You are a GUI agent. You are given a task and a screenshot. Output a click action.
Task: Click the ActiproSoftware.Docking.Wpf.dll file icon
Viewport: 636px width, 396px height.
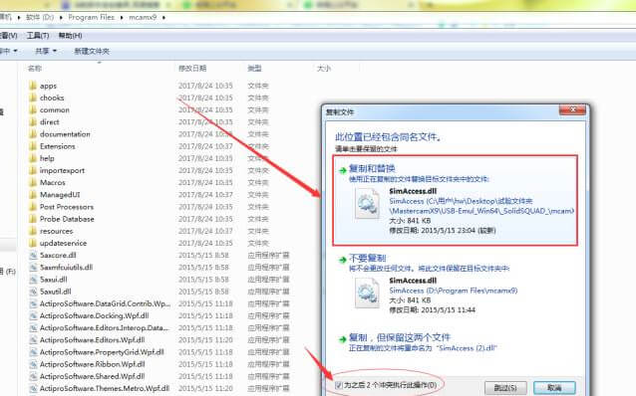click(33, 315)
